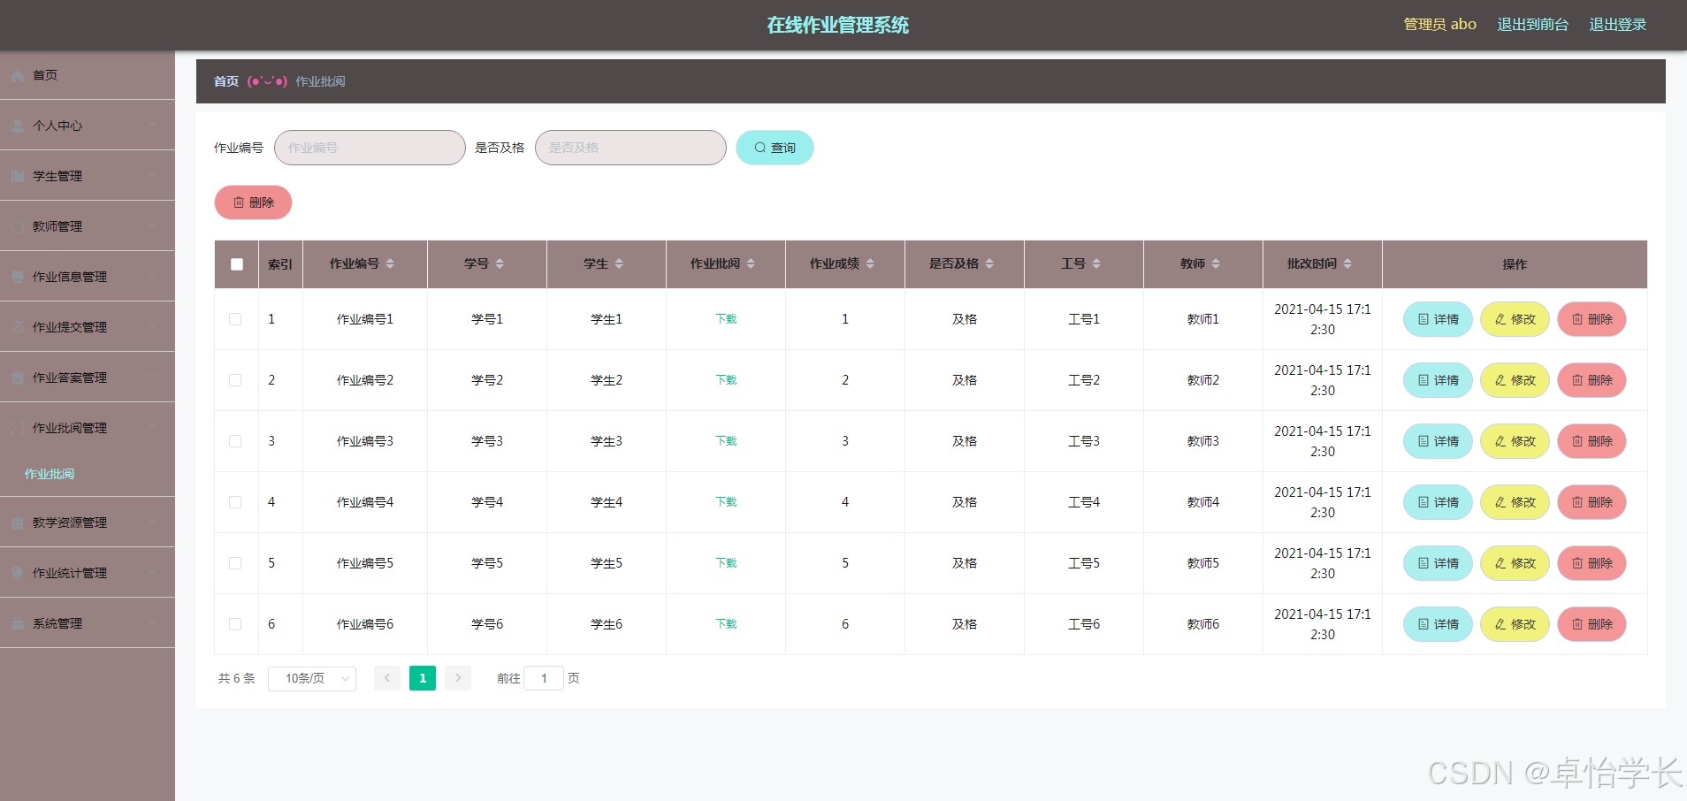Screen dimensions: 1687x801
Task: Click the 修改 button for row 3
Action: pos(1515,441)
